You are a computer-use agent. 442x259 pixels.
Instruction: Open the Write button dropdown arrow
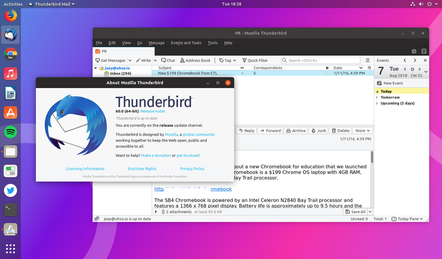click(x=155, y=60)
